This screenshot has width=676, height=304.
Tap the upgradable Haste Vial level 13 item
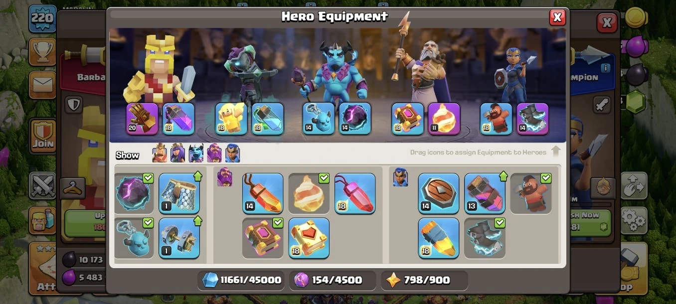point(485,193)
